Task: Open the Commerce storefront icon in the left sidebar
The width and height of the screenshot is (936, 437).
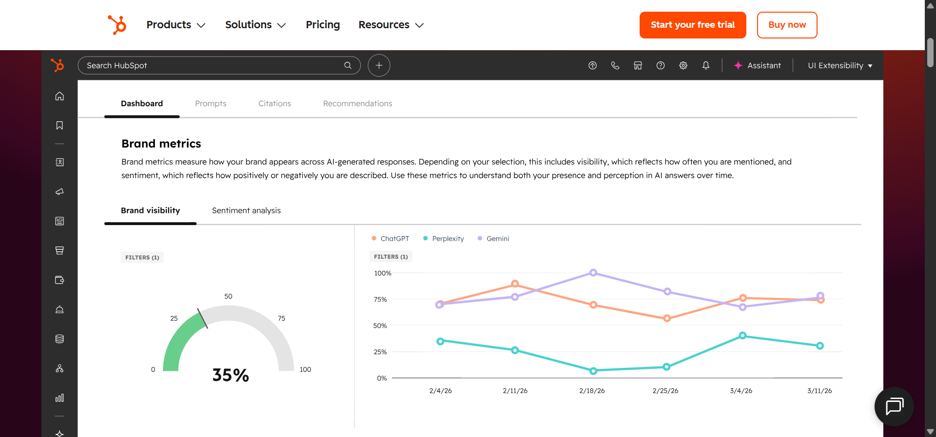Action: point(59,250)
